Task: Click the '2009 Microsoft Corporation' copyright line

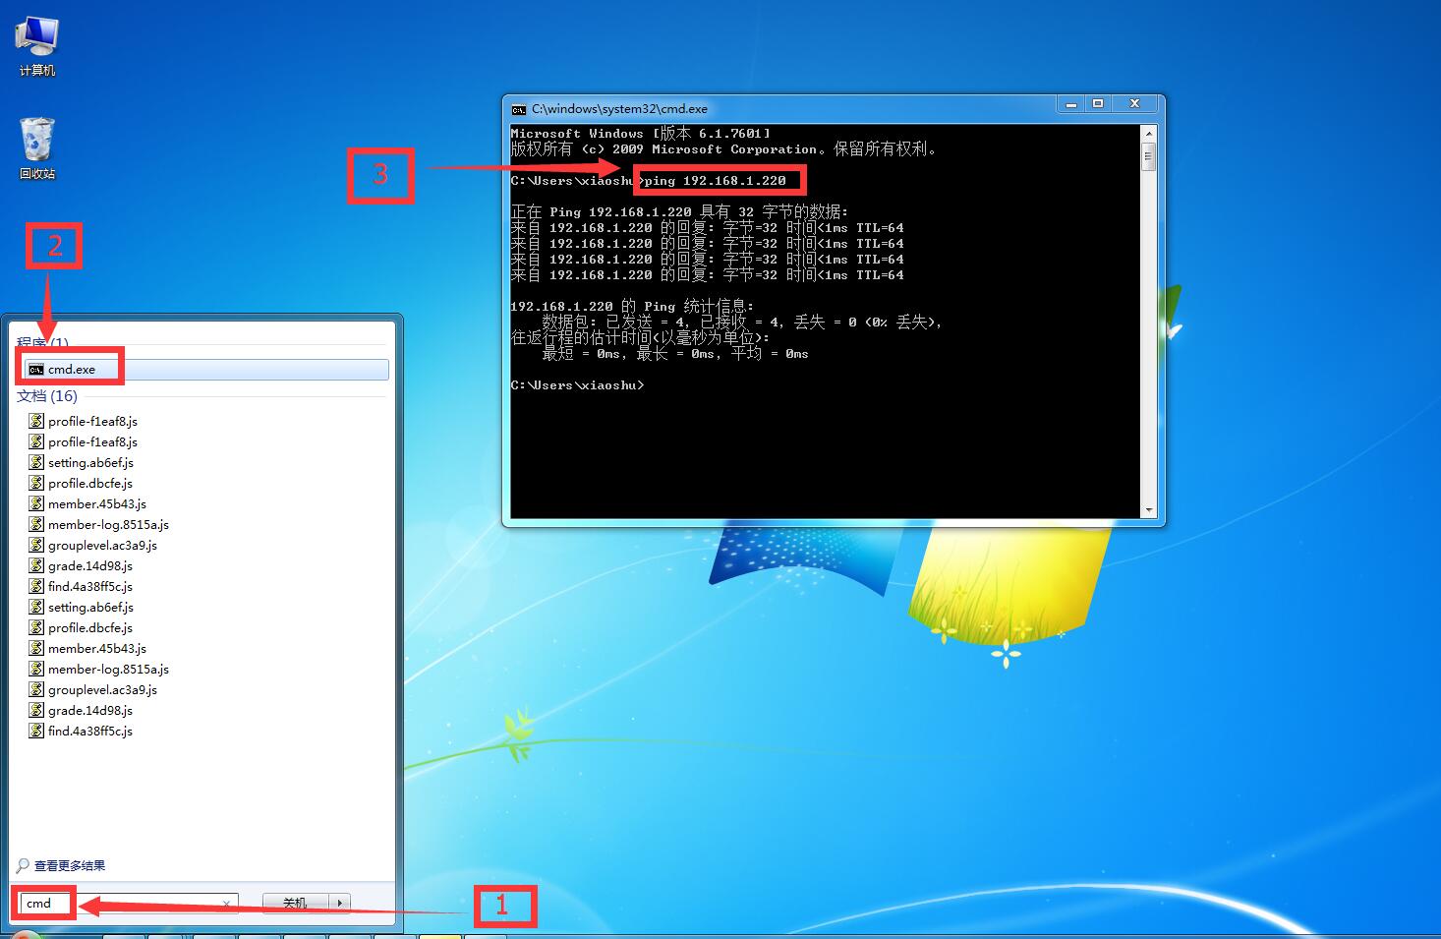Action: pyautogui.click(x=724, y=149)
